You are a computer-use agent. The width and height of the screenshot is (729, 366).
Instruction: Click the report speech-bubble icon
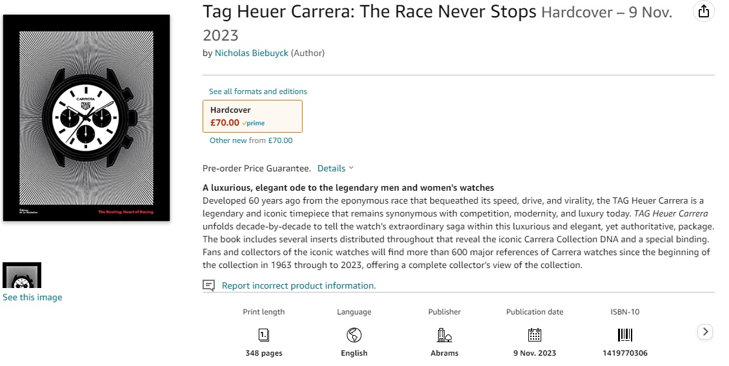point(208,285)
